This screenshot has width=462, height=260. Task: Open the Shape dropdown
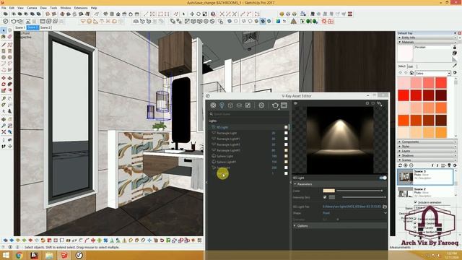(x=354, y=213)
